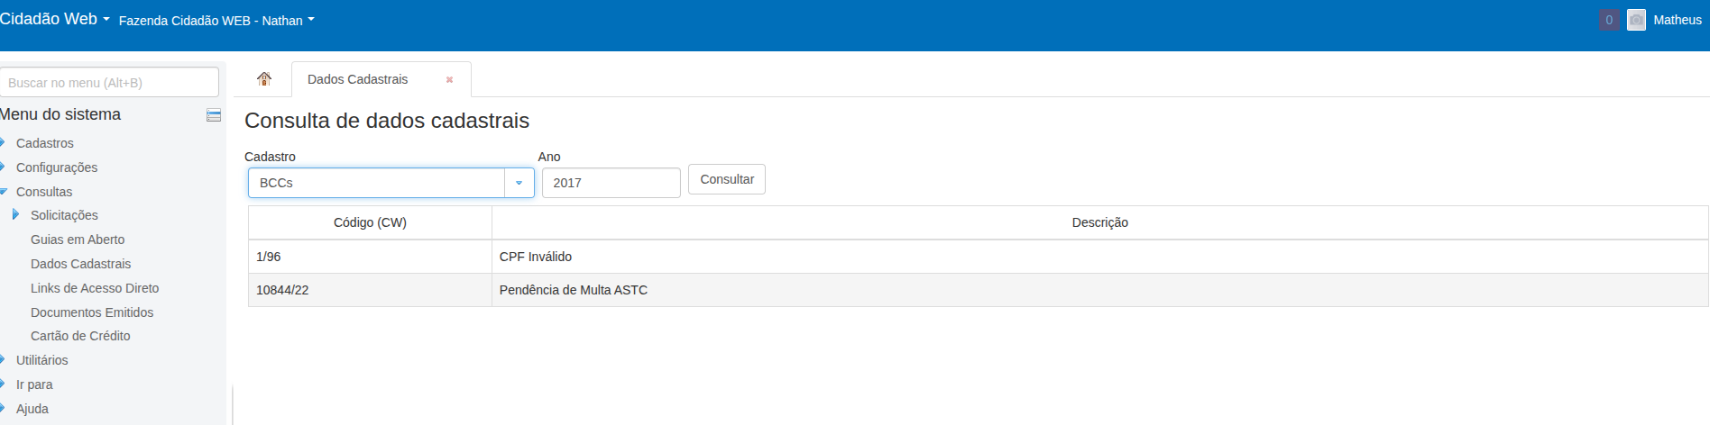Open the Cidadão Web dropdown menu
The height and width of the screenshot is (425, 1710).
coord(54,19)
